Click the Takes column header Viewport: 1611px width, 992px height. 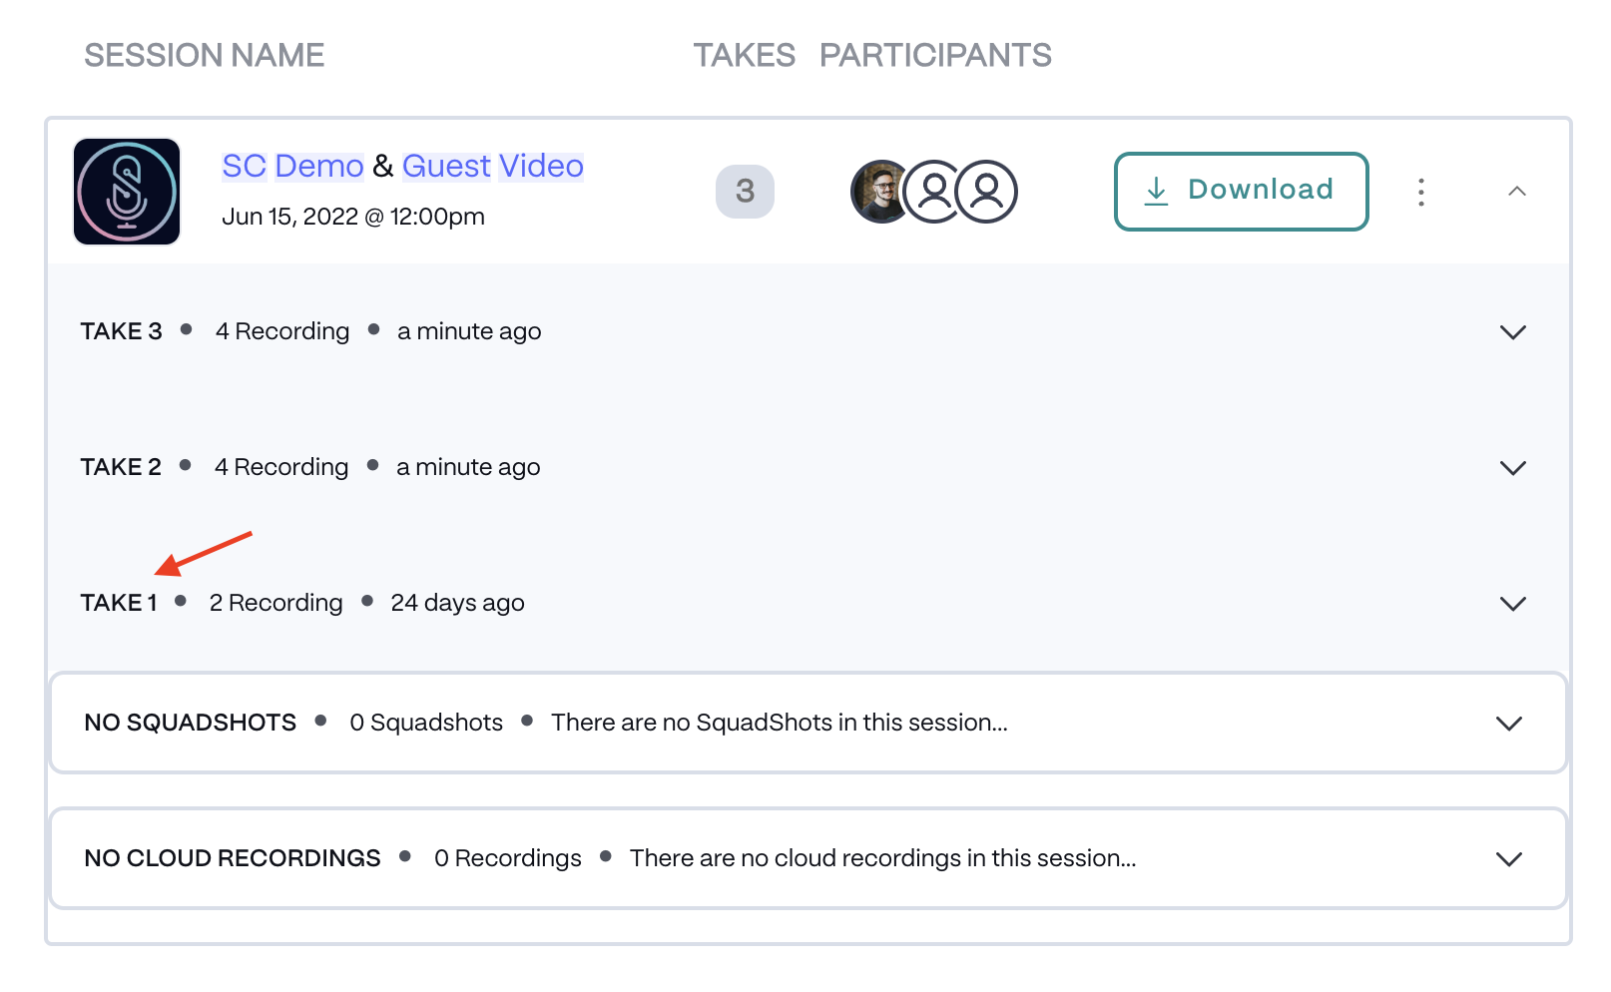click(744, 55)
